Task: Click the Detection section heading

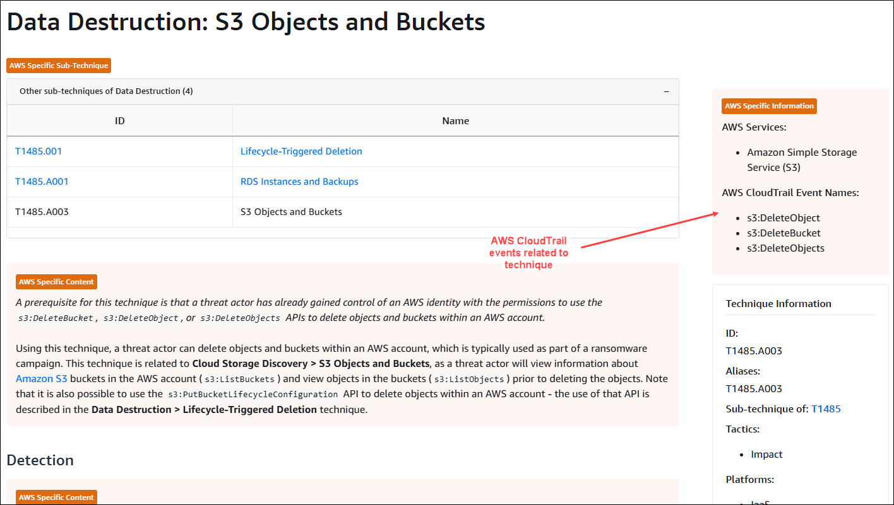Action: pos(40,460)
